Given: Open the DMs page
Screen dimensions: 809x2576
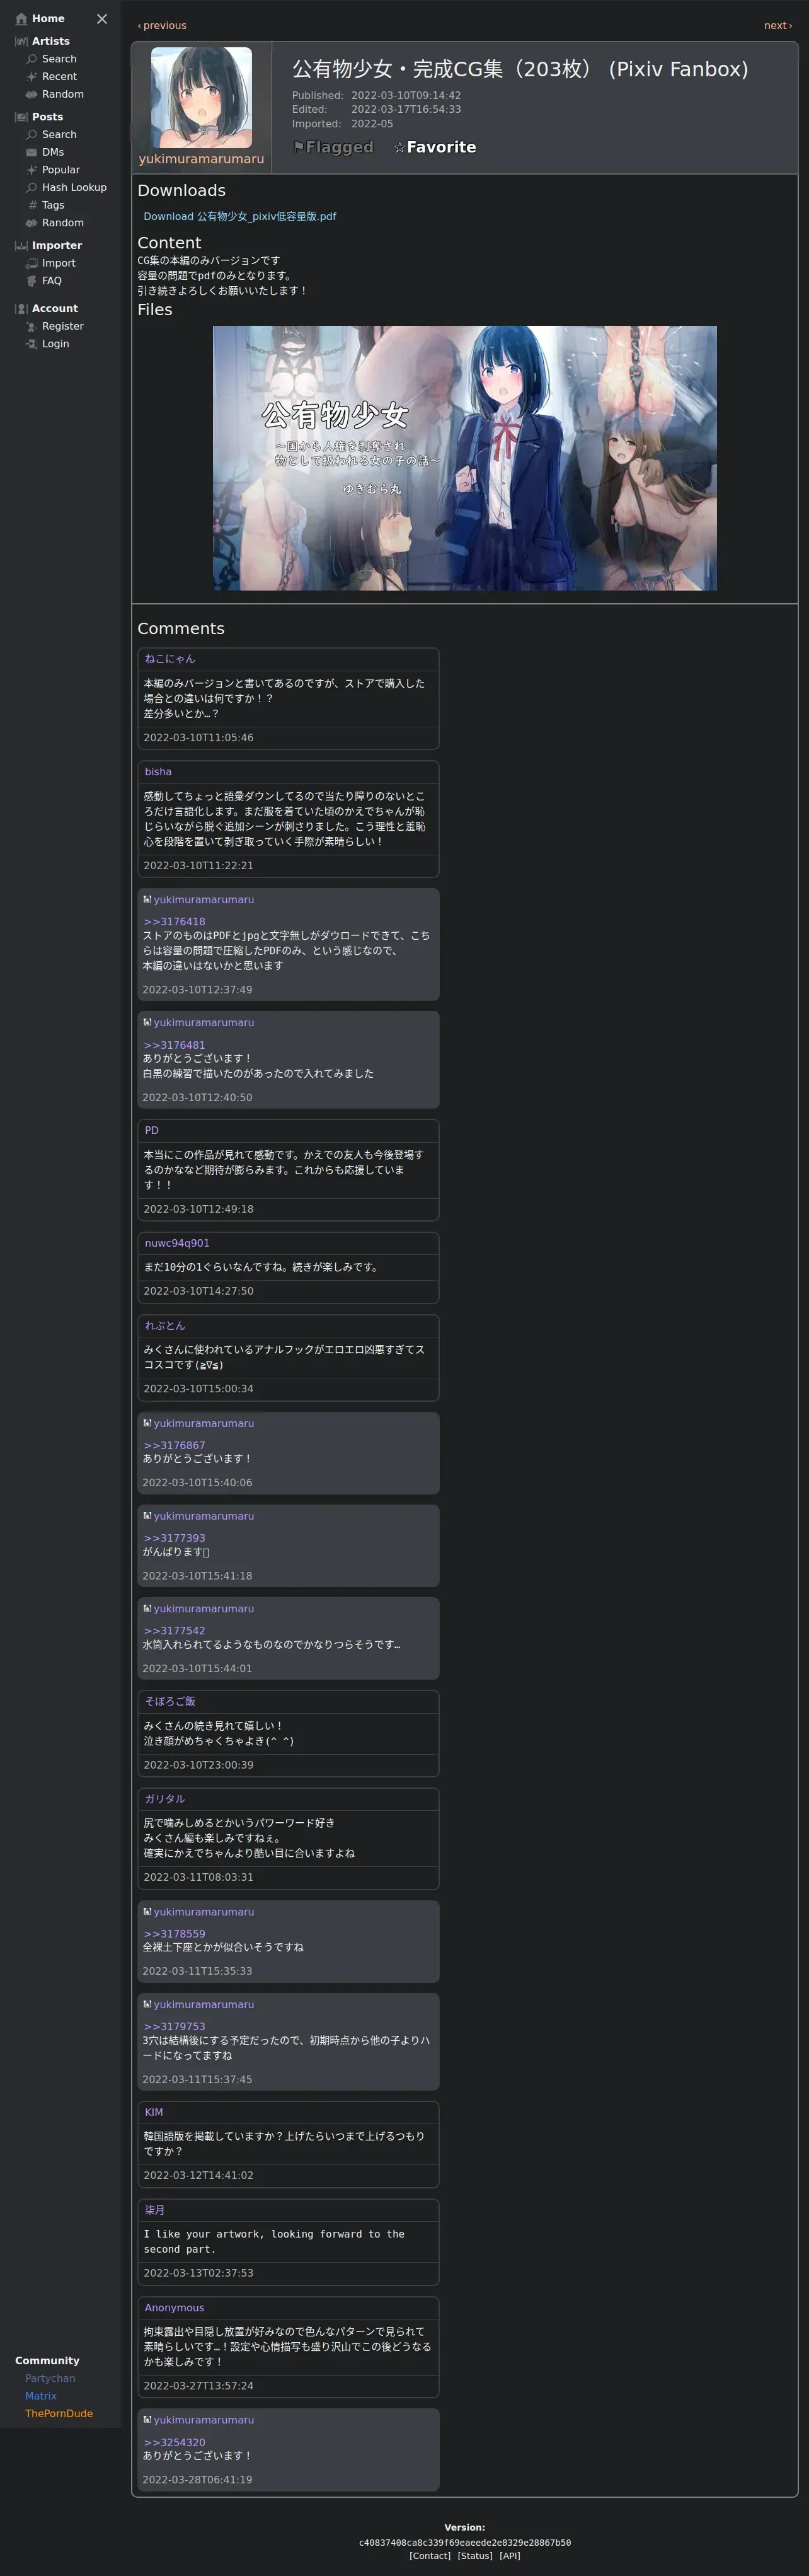Looking at the screenshot, I should click(x=53, y=152).
